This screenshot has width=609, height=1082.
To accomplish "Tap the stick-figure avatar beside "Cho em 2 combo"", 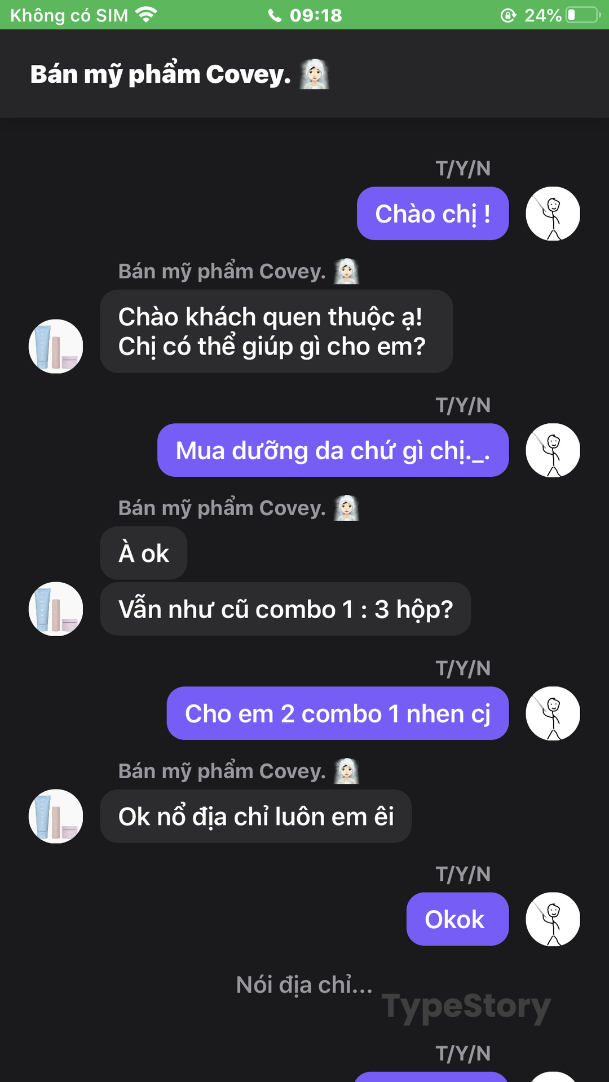I will [553, 713].
